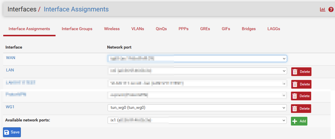The height and width of the screenshot is (139, 335).
Task: Open the WAN network port dropdown
Action: tap(197, 59)
